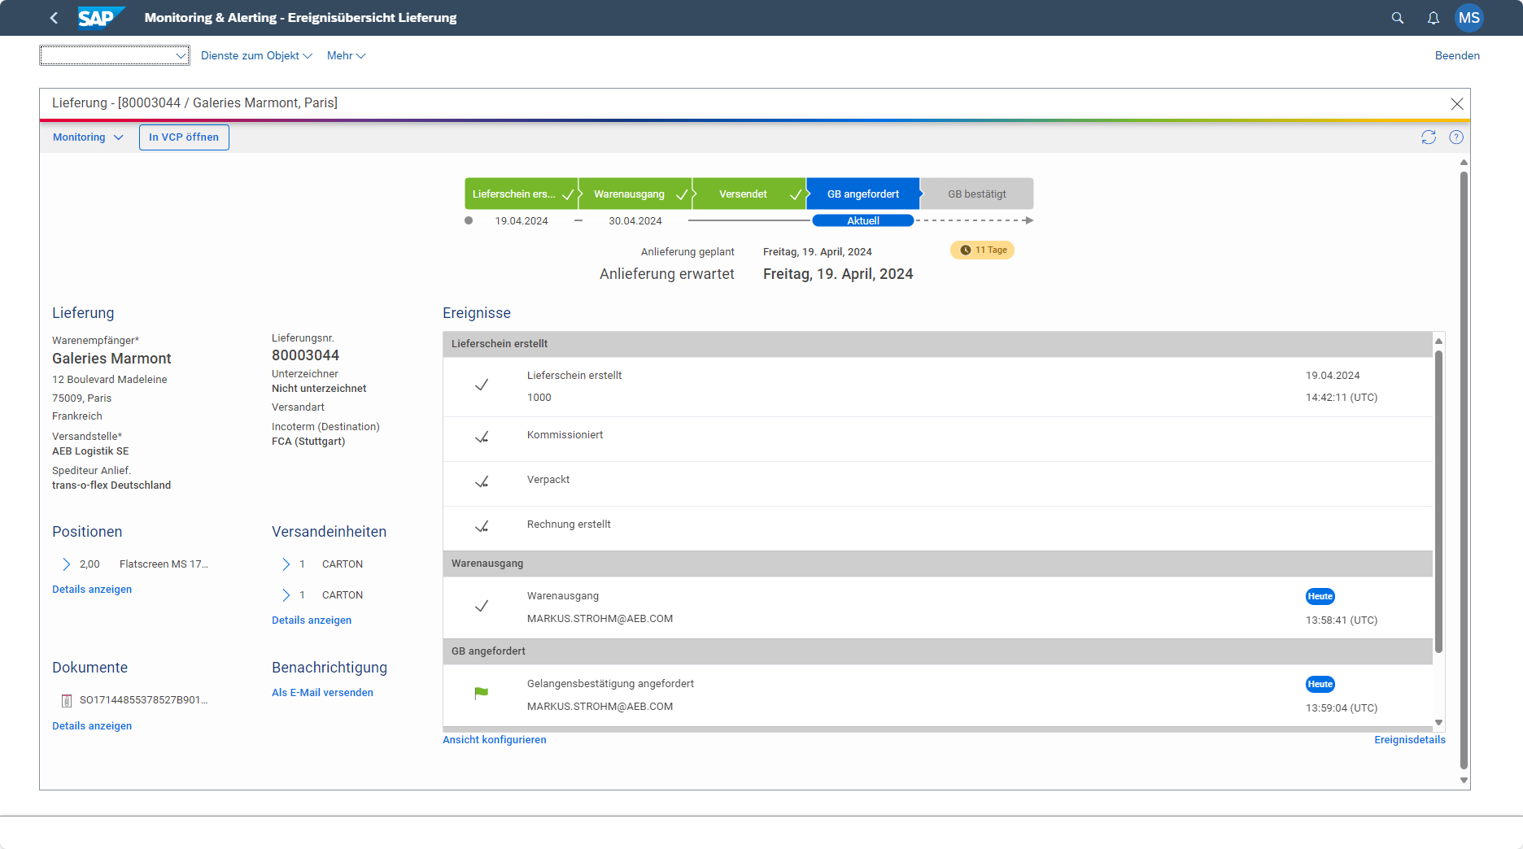This screenshot has height=849, width=1523.
Task: Open the MS user avatar
Action: coord(1469,17)
